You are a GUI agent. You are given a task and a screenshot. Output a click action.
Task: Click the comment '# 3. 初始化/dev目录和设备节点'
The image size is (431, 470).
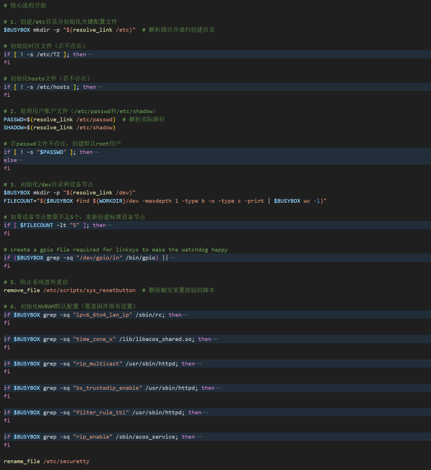pyautogui.click(x=49, y=184)
